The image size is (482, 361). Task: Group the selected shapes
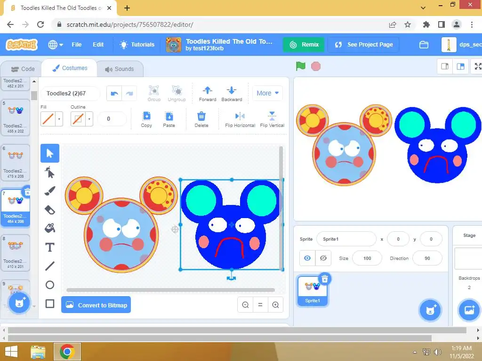154,94
